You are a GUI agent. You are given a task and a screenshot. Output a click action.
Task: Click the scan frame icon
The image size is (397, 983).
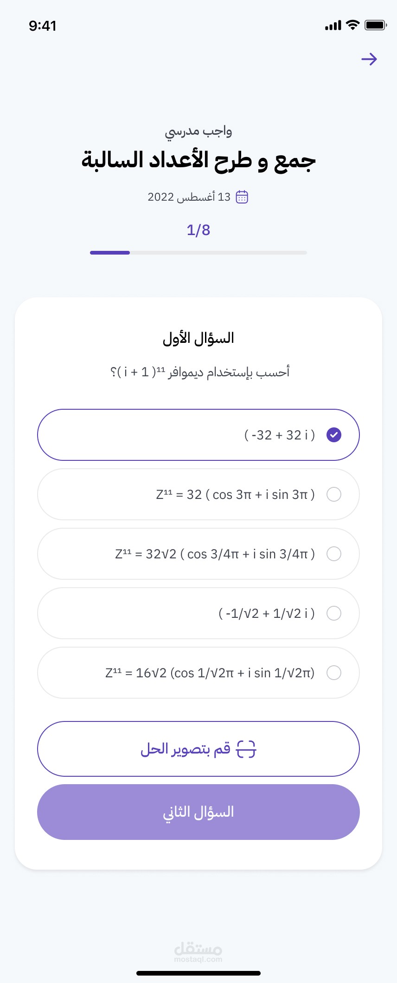pos(246,749)
